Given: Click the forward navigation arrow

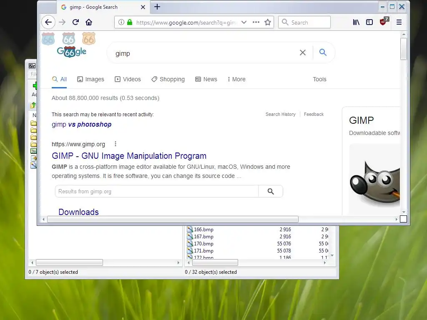Looking at the screenshot, I should point(63,22).
